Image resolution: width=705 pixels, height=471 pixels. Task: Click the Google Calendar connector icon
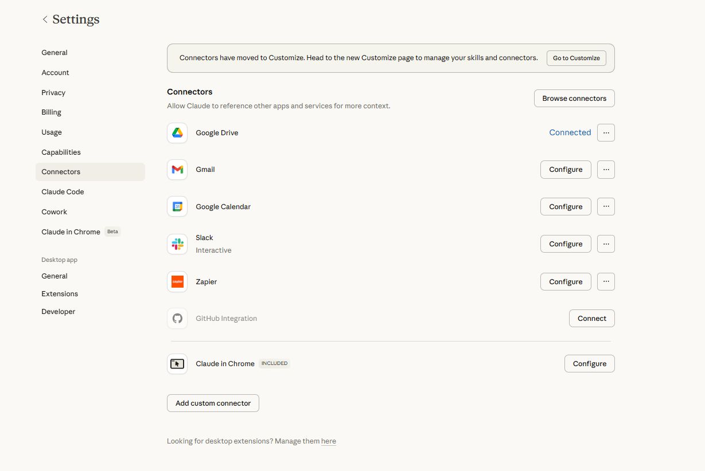[177, 206]
